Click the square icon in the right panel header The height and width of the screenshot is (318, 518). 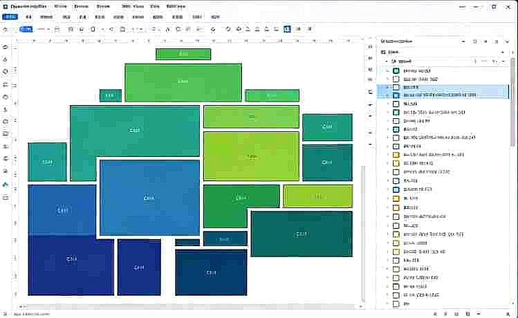[x=474, y=41]
